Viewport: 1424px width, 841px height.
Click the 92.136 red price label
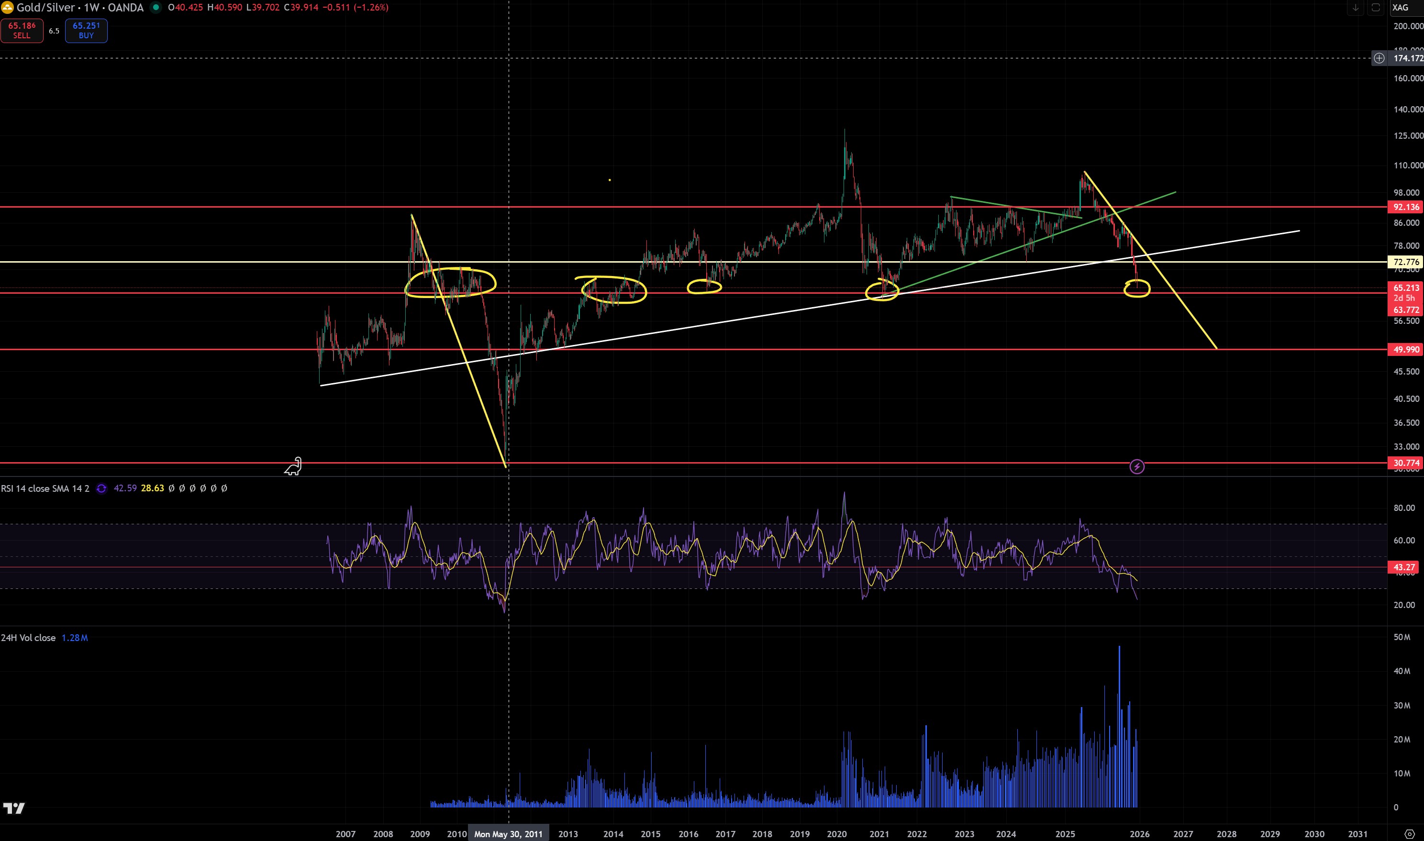1405,207
